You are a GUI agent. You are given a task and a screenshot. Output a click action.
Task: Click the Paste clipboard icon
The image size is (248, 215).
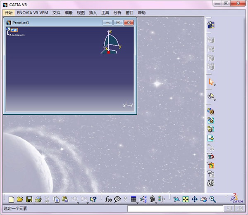65,199
